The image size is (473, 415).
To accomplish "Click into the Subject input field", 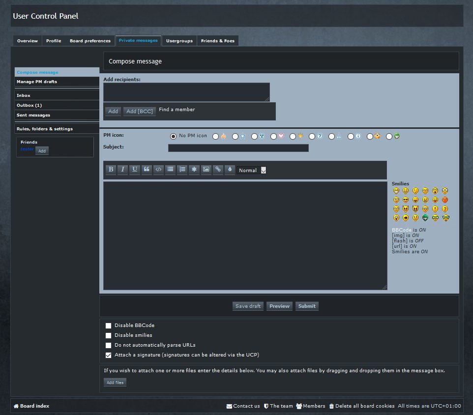I will [x=238, y=148].
